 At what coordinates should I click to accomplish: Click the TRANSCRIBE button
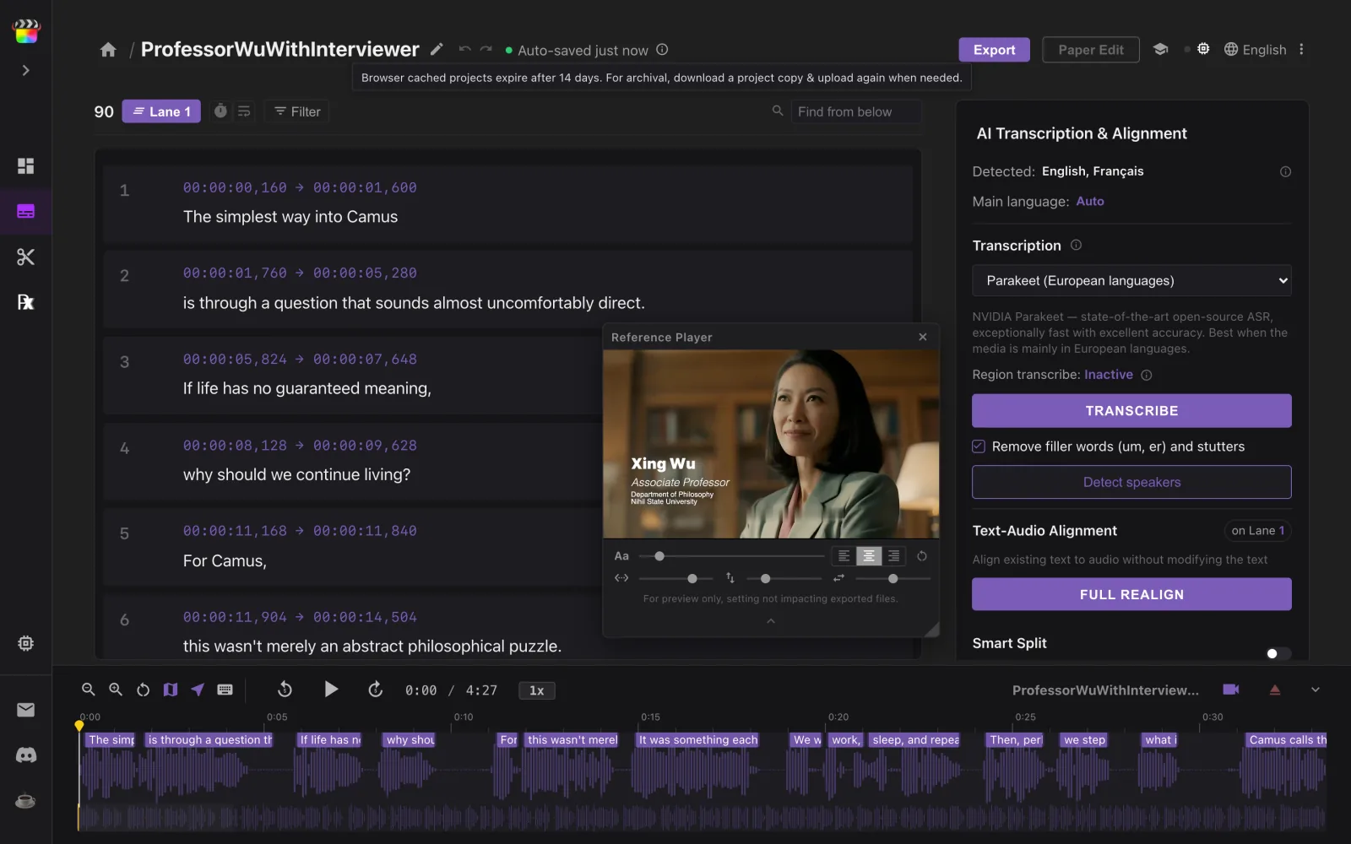tap(1131, 411)
